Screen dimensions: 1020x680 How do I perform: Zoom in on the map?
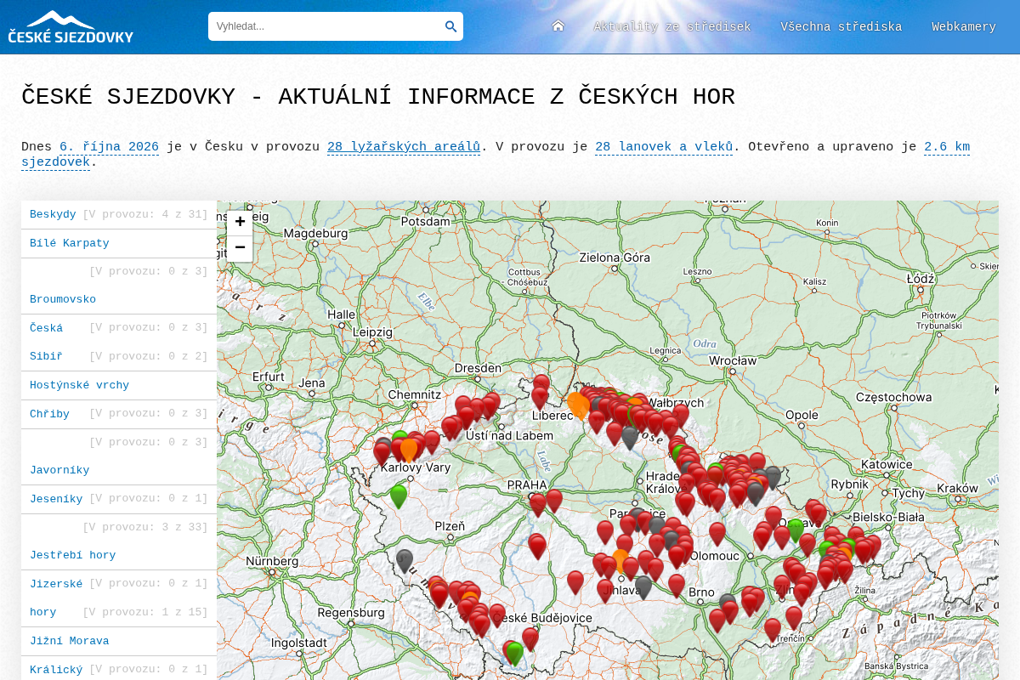[x=240, y=223]
